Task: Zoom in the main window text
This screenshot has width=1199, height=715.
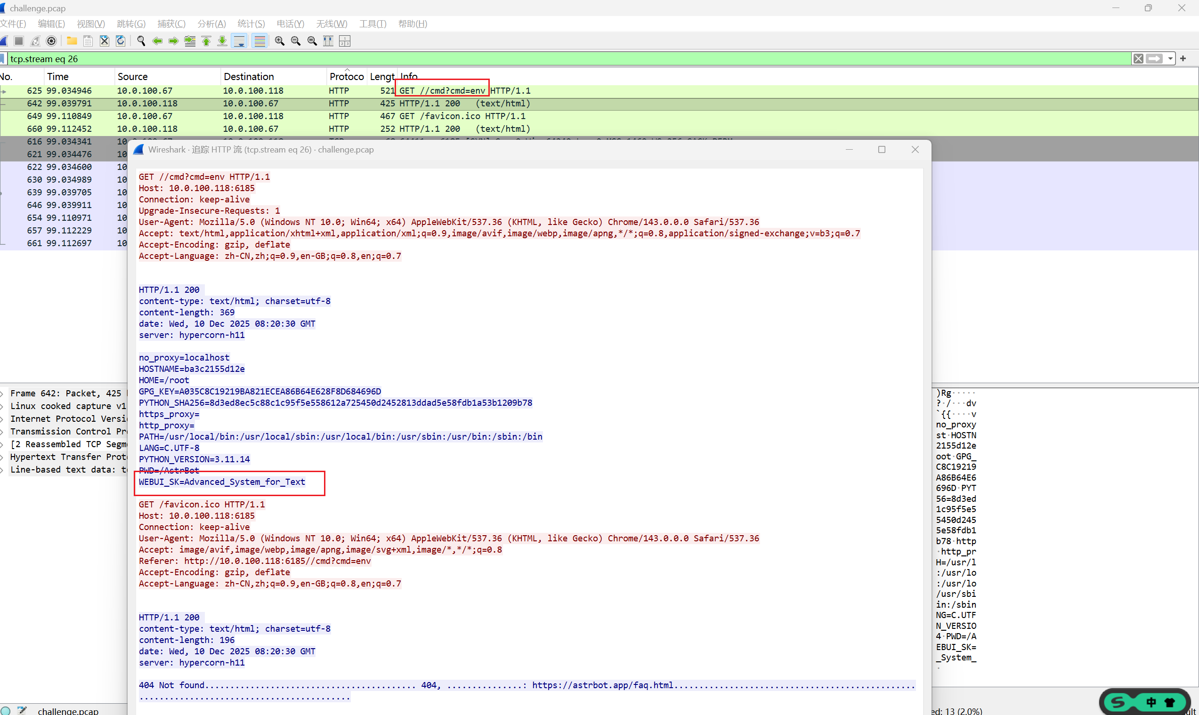Action: click(x=280, y=41)
